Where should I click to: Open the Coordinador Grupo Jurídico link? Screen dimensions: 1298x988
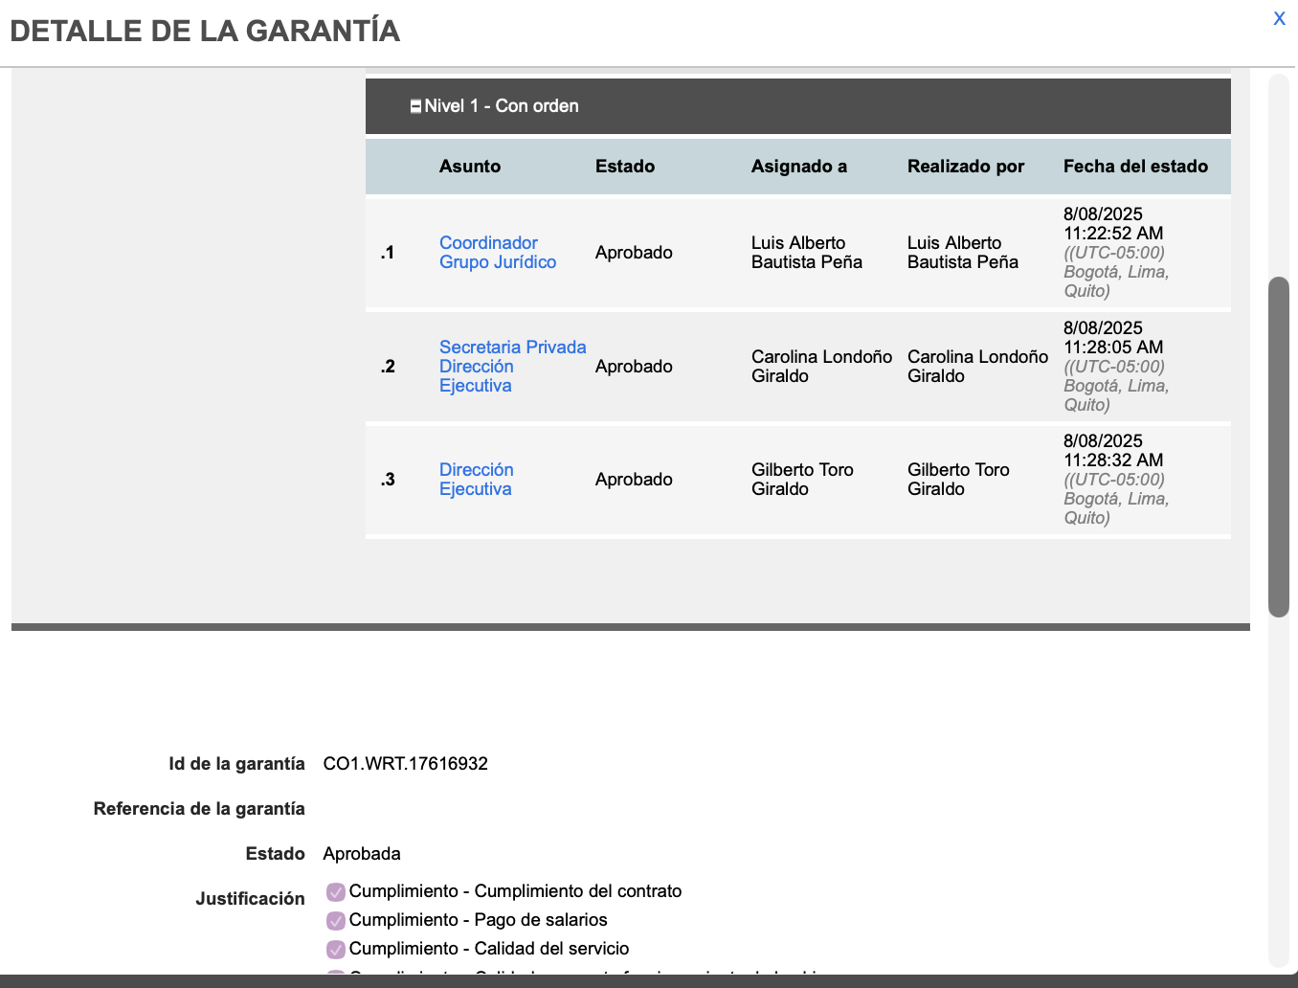point(498,253)
